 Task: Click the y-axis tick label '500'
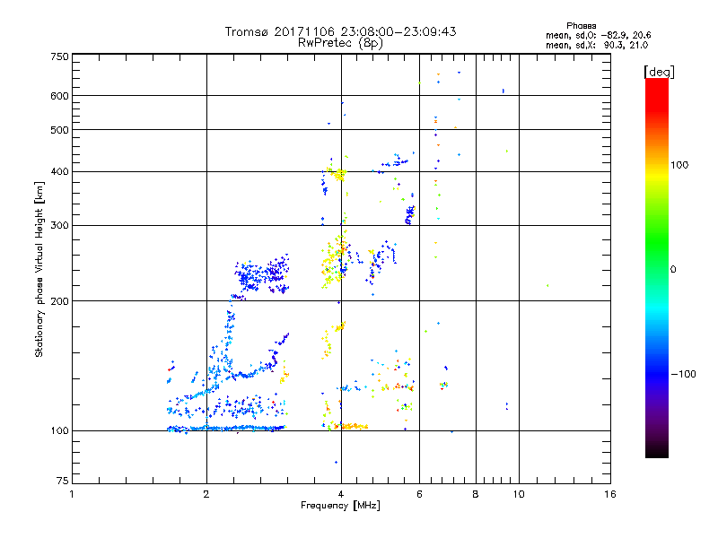(x=59, y=130)
